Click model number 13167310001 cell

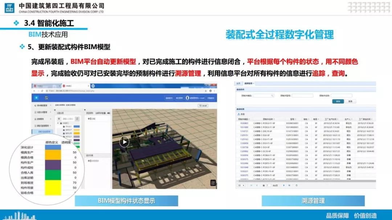(x=292, y=131)
